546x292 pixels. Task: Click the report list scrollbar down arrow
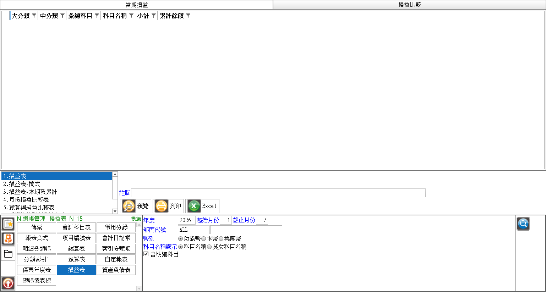(x=115, y=211)
